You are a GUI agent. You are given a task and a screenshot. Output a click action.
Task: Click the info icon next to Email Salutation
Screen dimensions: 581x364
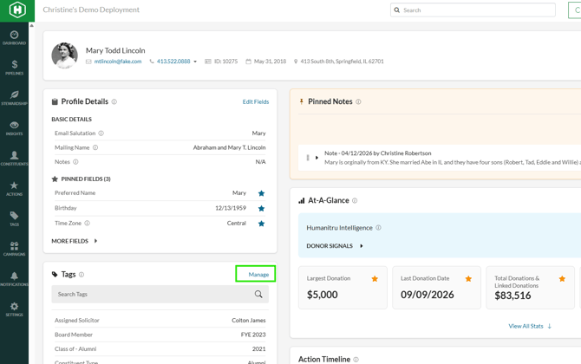tap(101, 133)
